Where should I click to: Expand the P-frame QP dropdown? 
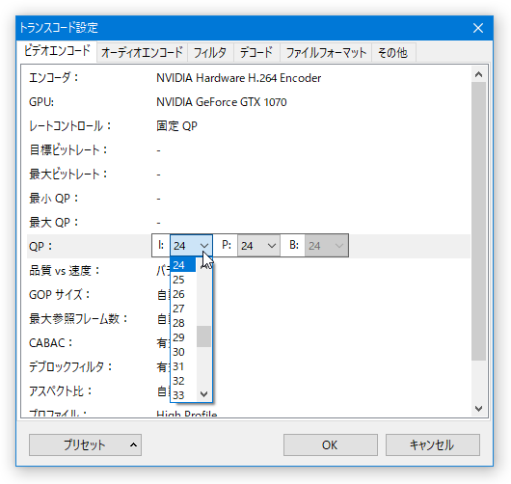tap(258, 246)
